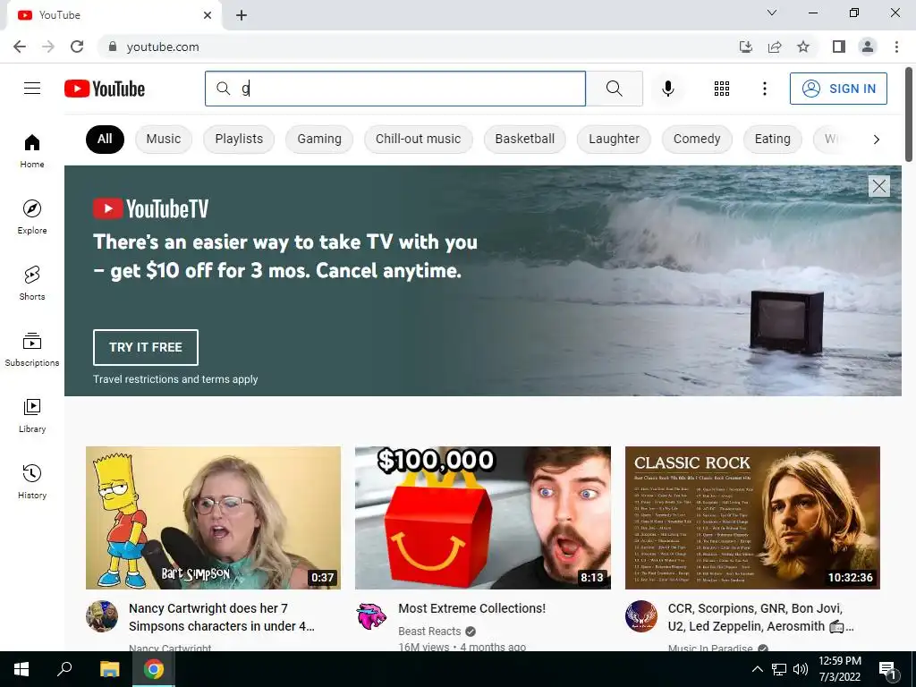Open Nancy Cartwright Simpsons video title
This screenshot has width=916, height=687.
tap(222, 617)
